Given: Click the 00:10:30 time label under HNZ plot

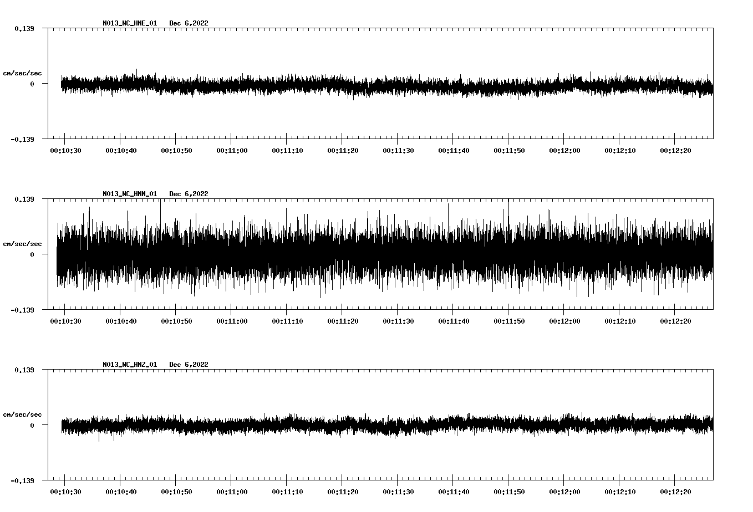Looking at the screenshot, I should pos(65,491).
